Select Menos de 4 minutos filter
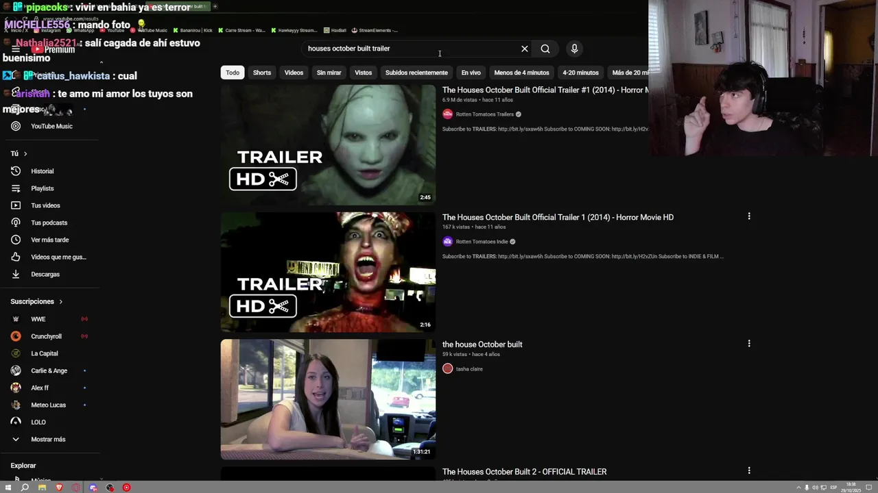The height and width of the screenshot is (493, 878). pos(521,73)
